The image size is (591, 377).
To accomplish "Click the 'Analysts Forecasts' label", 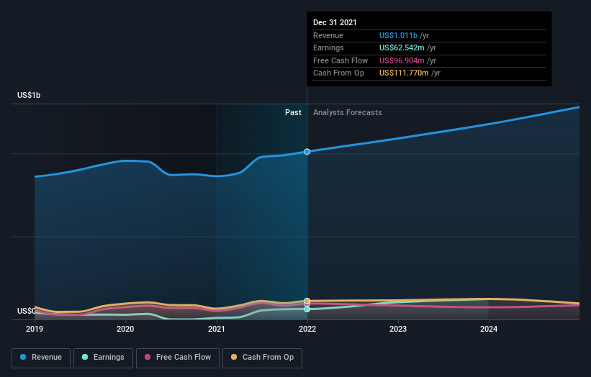I will point(347,112).
